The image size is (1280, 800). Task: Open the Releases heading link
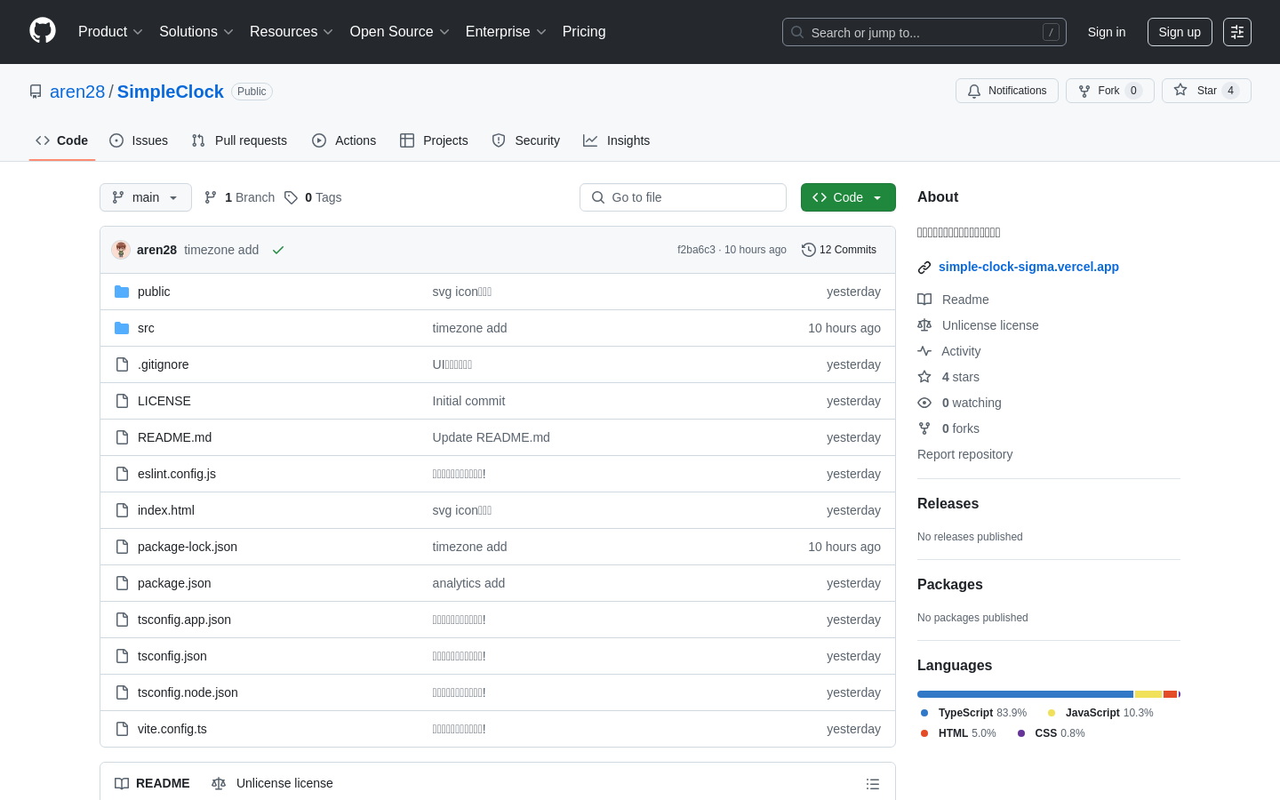coord(948,503)
